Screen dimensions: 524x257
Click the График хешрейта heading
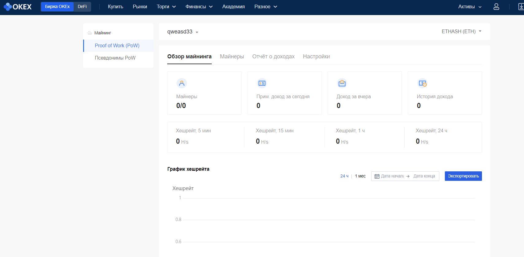click(x=188, y=169)
